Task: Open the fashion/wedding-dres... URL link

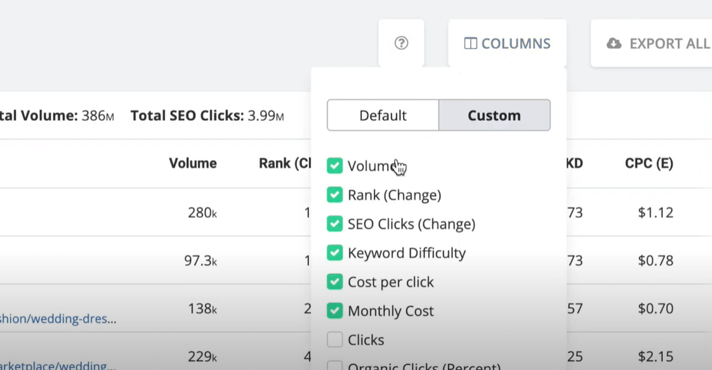Action: click(58, 319)
